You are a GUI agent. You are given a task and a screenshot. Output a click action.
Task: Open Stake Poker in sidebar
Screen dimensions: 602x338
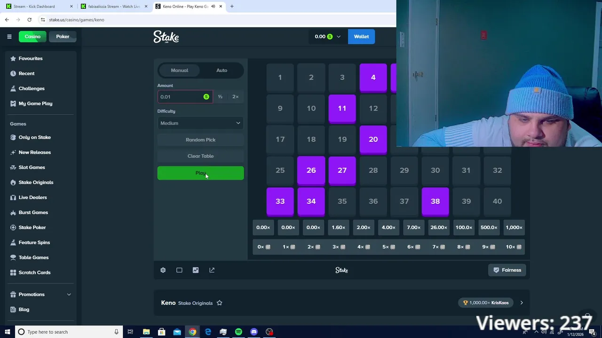pyautogui.click(x=32, y=227)
